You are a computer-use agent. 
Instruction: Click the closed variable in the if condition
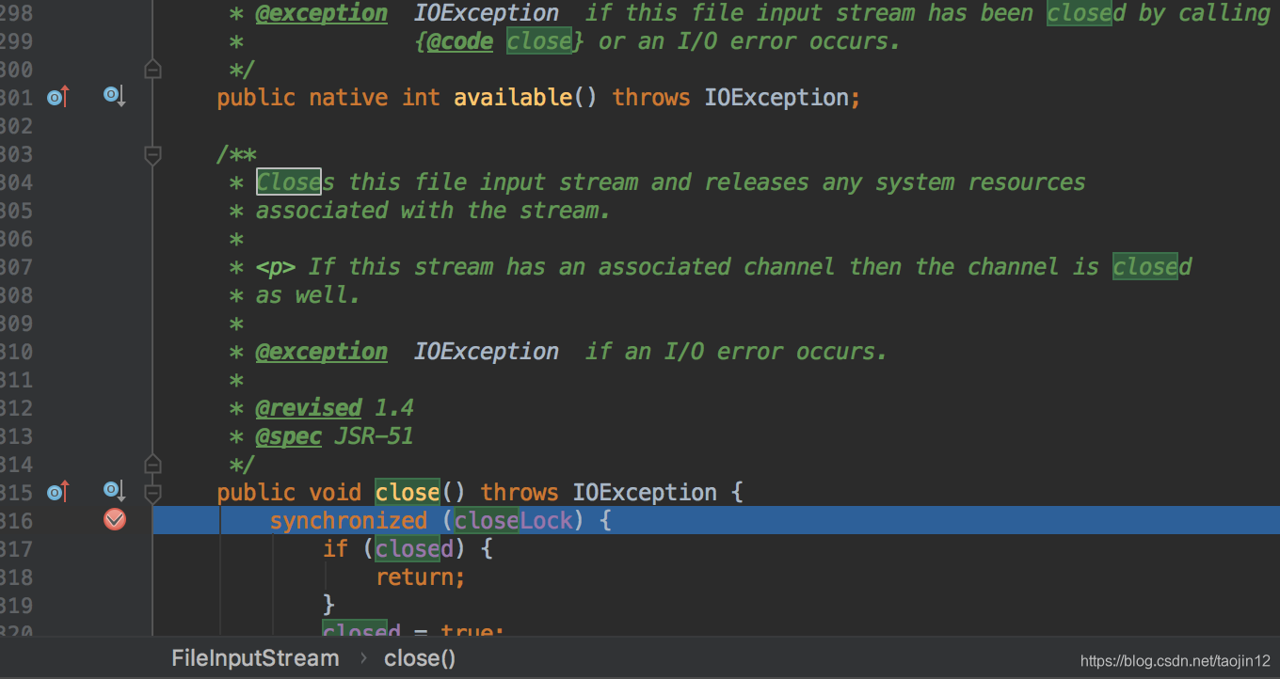click(414, 549)
